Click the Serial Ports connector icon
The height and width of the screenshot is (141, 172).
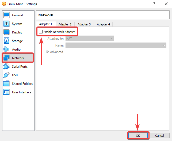click(6, 66)
